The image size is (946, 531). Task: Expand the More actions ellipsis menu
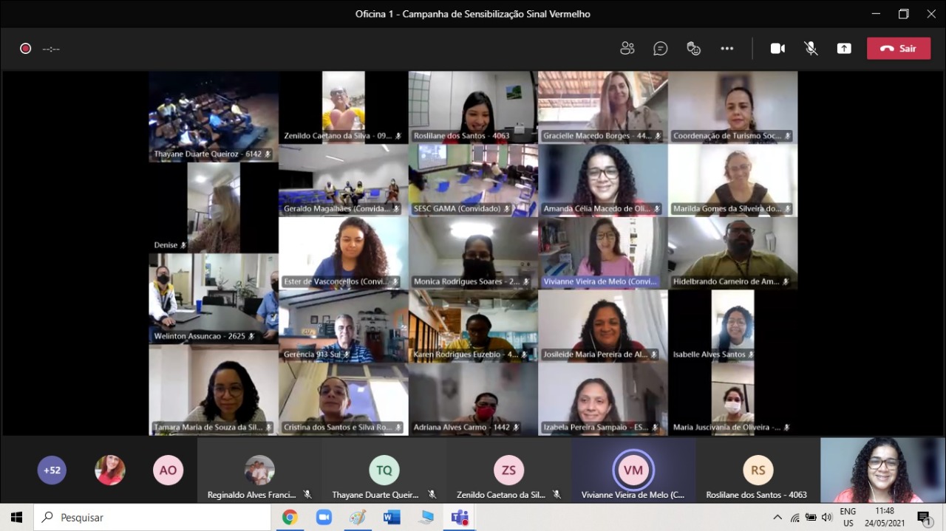click(727, 49)
